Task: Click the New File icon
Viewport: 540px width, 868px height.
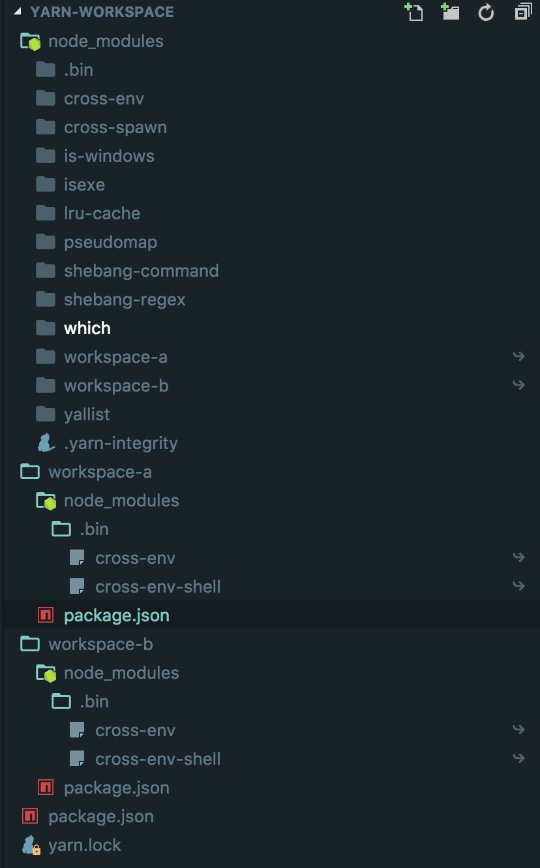Action: (413, 12)
